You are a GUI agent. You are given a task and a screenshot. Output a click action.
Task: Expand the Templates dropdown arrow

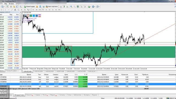(99, 7)
